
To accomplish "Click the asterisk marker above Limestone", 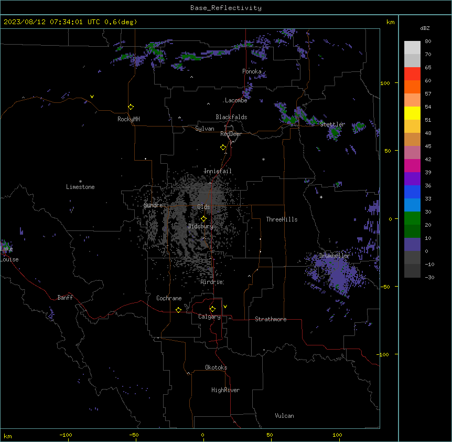I will (x=80, y=182).
